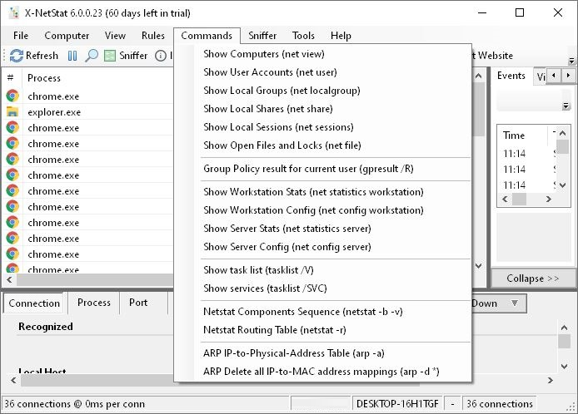Close the open Commands menu

pos(207,36)
